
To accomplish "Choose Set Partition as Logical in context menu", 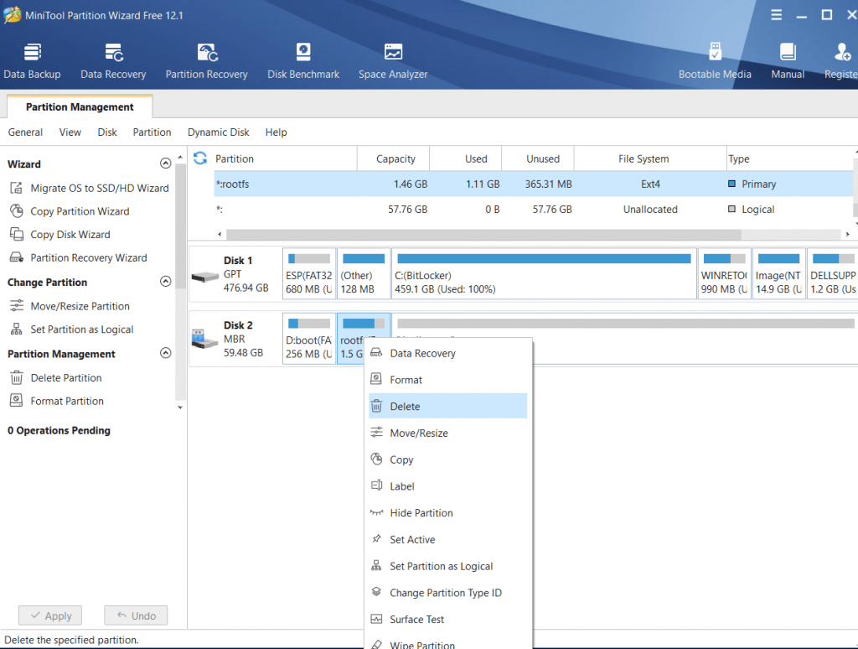I will click(447, 566).
